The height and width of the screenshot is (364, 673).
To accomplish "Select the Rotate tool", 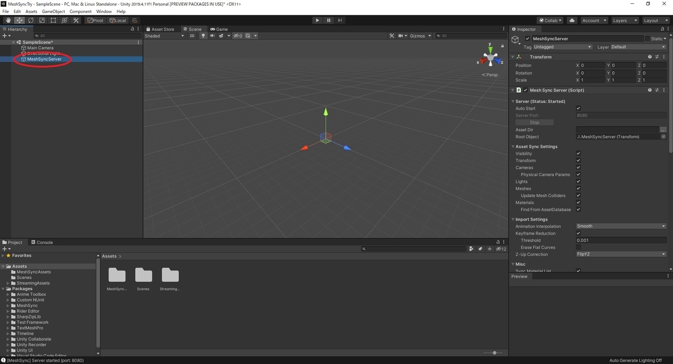I will pyautogui.click(x=30, y=20).
